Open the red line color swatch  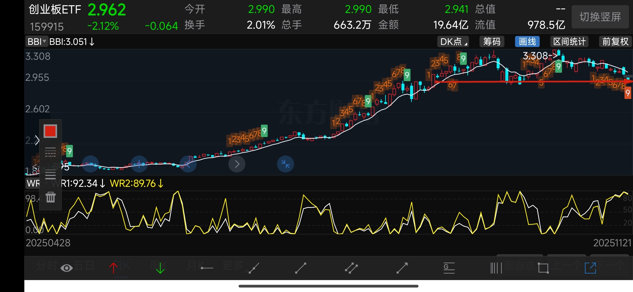pos(50,131)
